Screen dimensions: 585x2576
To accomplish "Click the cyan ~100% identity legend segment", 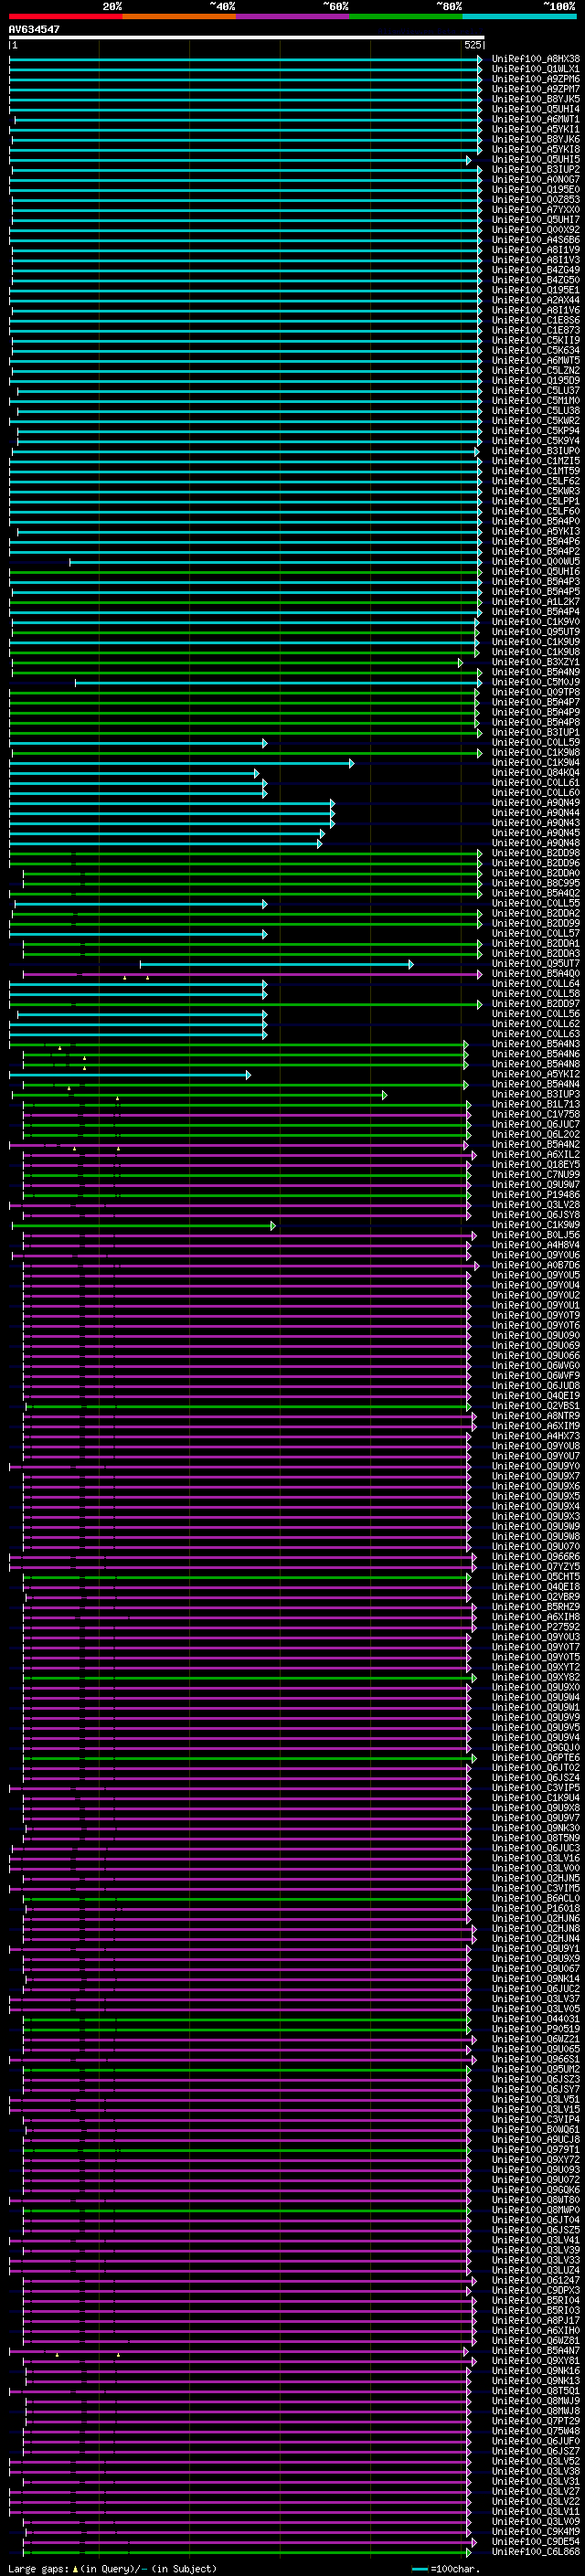I will (519, 17).
